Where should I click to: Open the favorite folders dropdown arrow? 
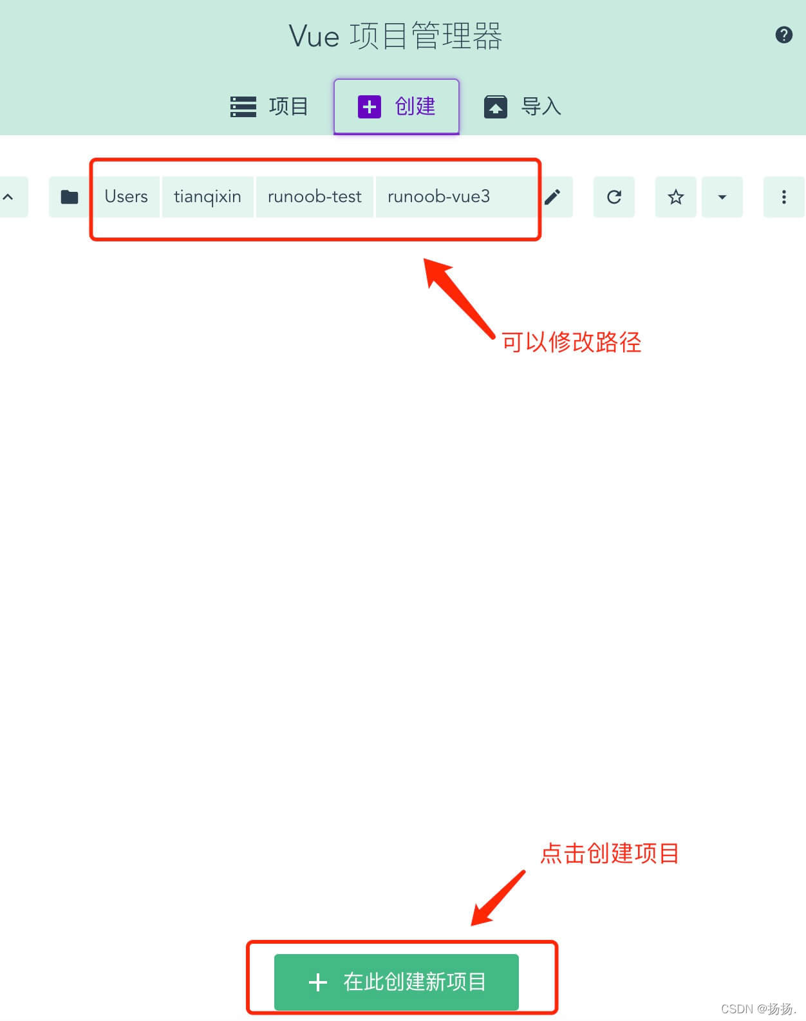click(722, 197)
